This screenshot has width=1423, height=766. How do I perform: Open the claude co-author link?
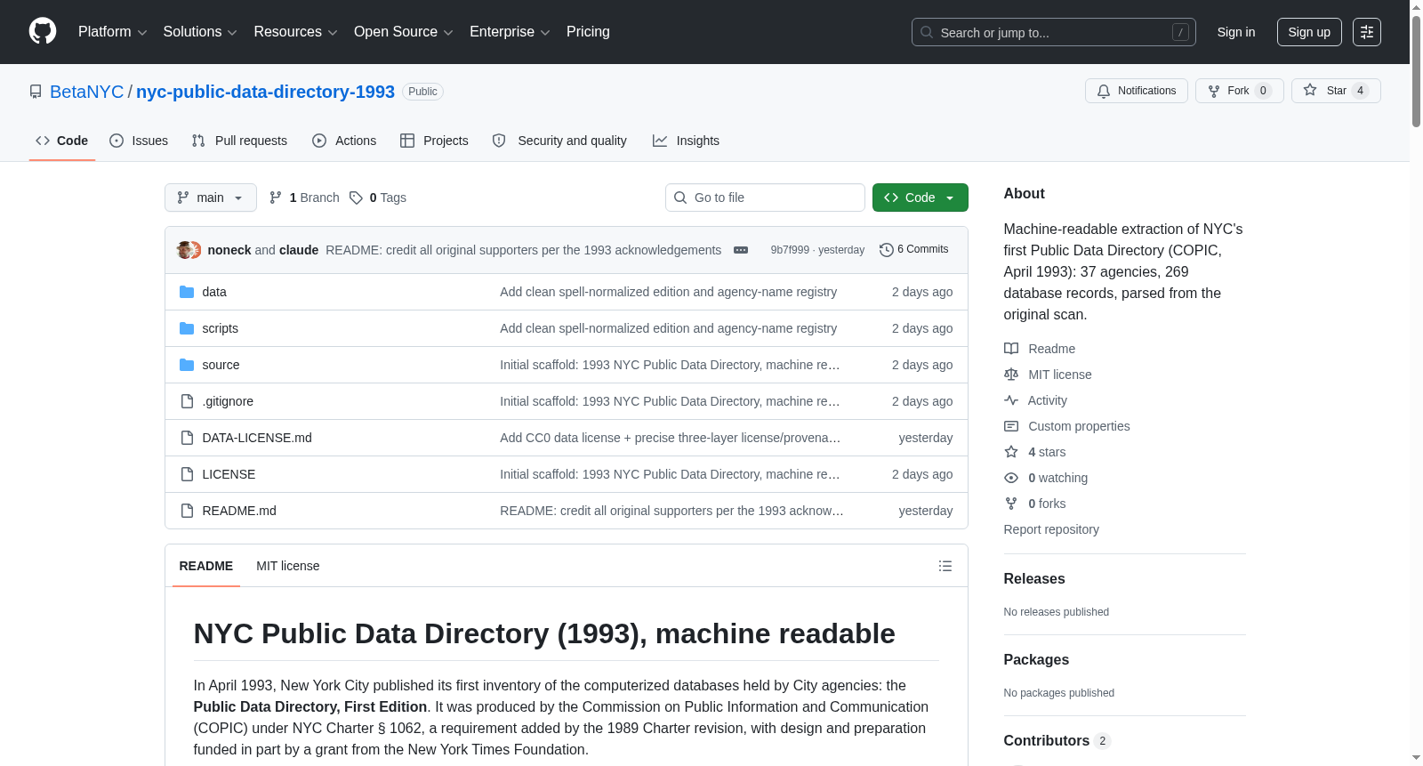tap(299, 250)
